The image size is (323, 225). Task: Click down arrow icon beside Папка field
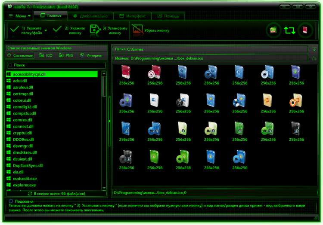(x=314, y=49)
